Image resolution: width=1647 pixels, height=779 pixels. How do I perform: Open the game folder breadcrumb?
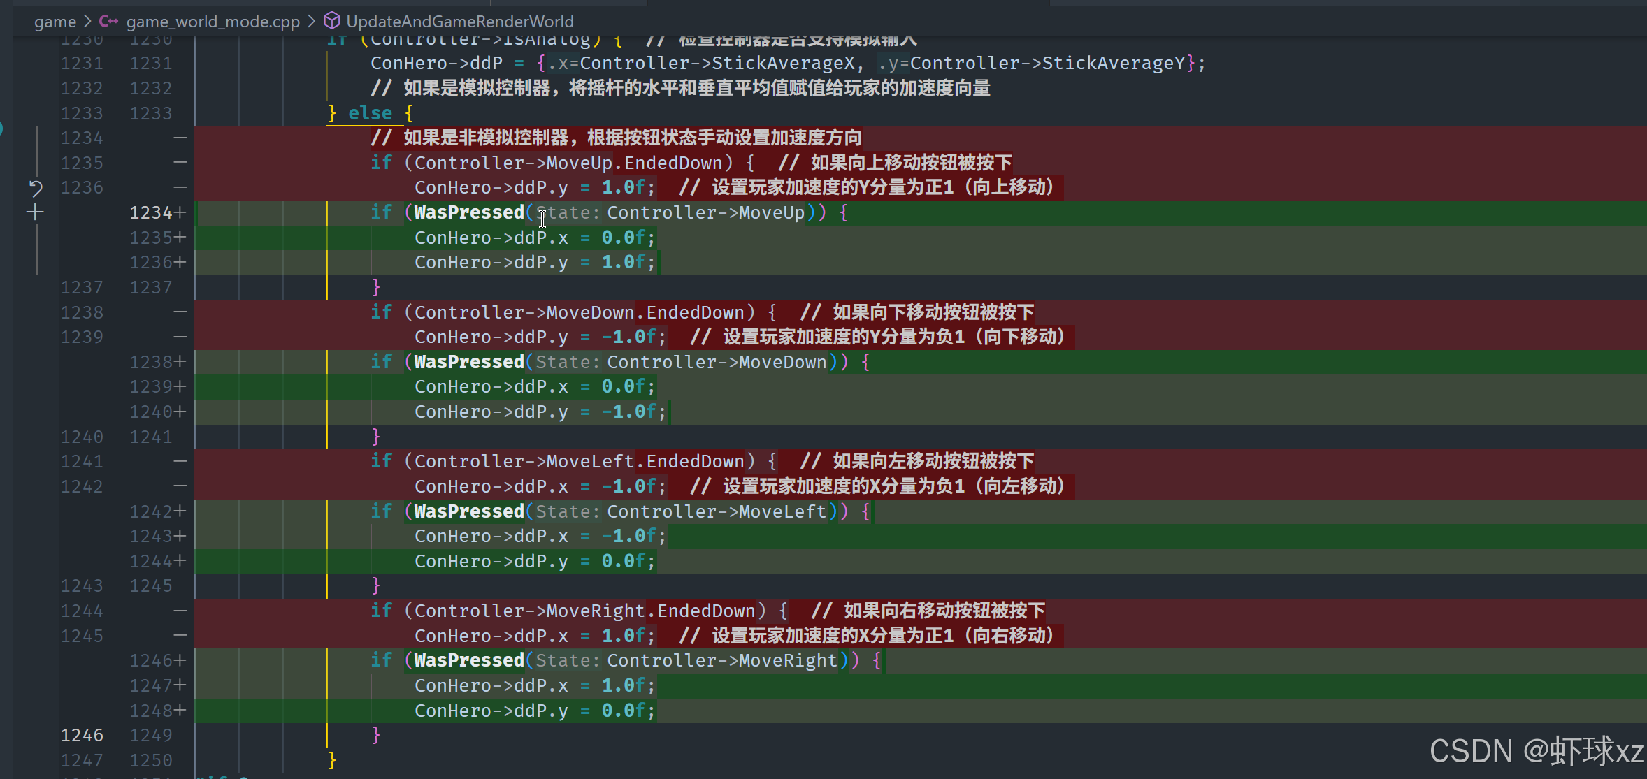[x=55, y=22]
